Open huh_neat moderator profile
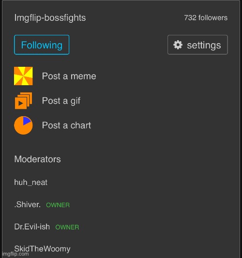The width and height of the screenshot is (242, 258). click(x=31, y=182)
